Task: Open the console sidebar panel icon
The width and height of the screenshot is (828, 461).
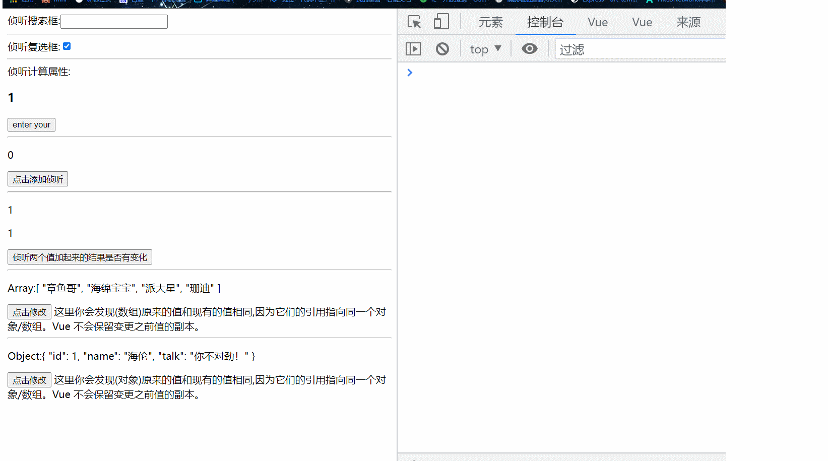Action: [413, 48]
